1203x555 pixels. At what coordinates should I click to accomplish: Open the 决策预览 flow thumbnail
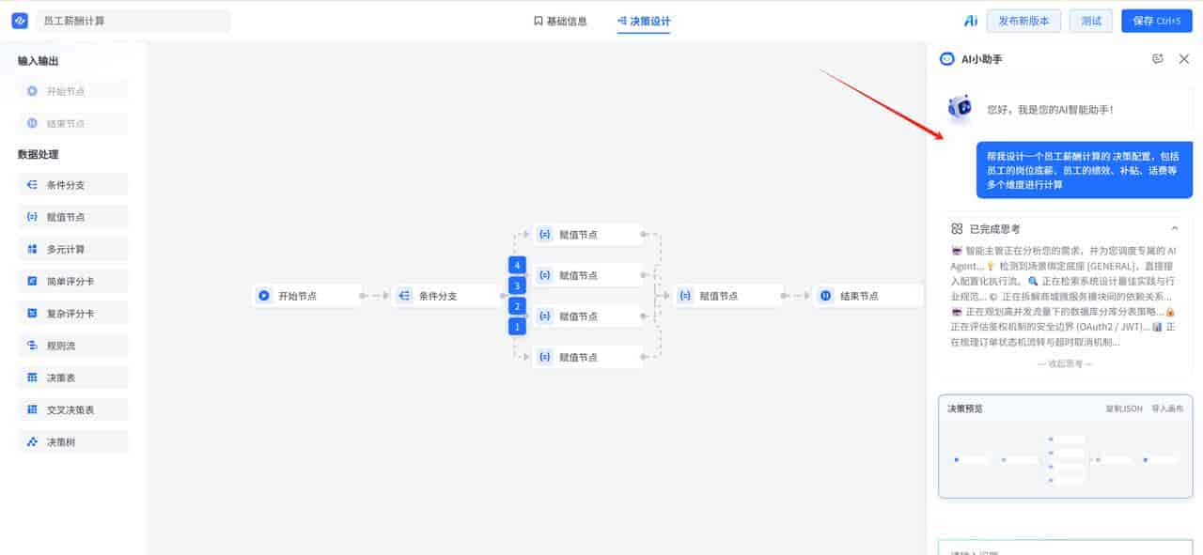pyautogui.click(x=1066, y=459)
